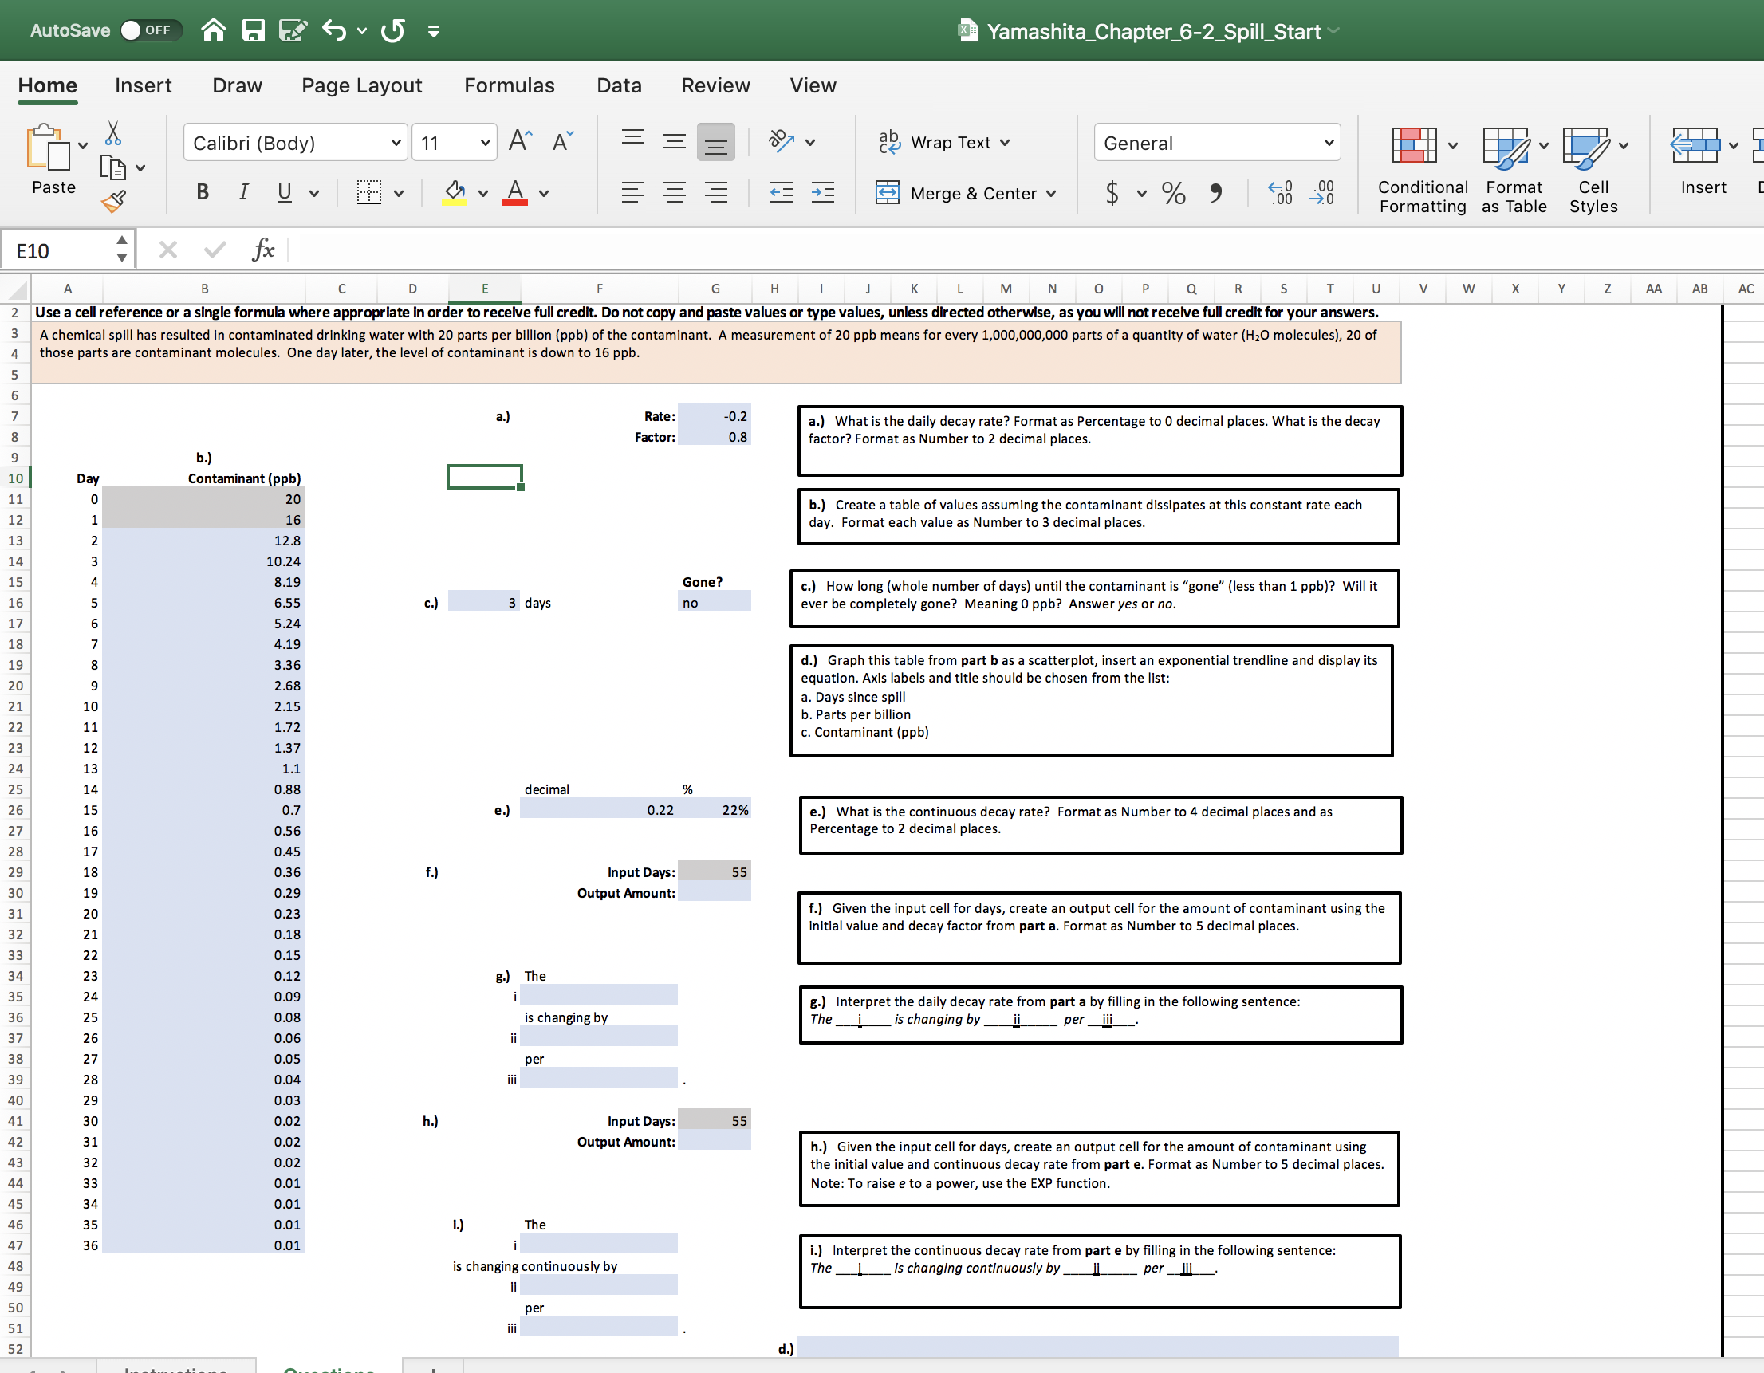Click the Name Box showing E10
This screenshot has width=1764, height=1373.
tap(57, 251)
